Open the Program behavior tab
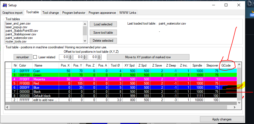The image size is (254, 124). 74,13
